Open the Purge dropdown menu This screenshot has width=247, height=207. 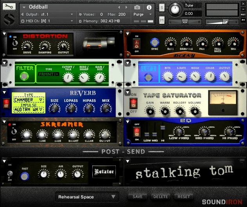click(x=142, y=14)
